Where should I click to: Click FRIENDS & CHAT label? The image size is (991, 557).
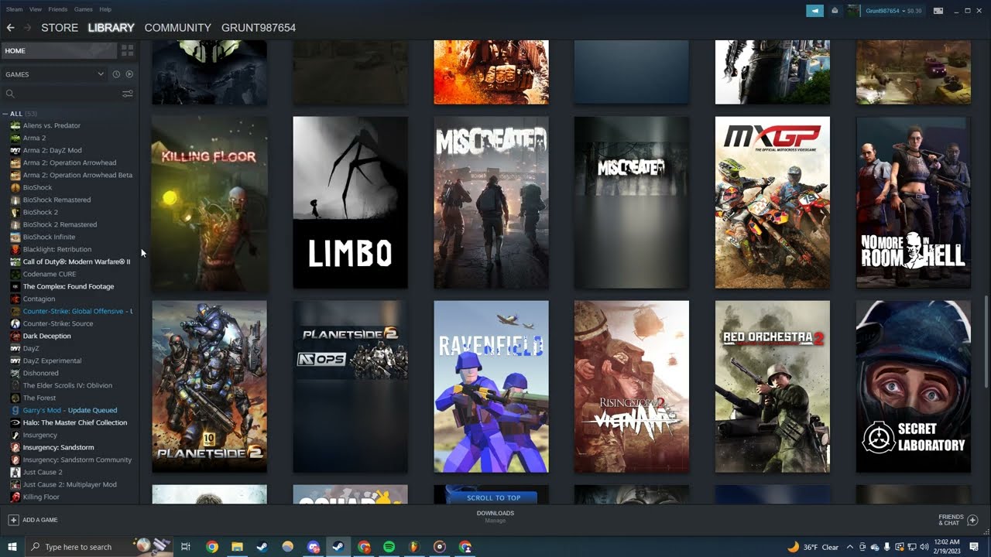click(x=951, y=520)
